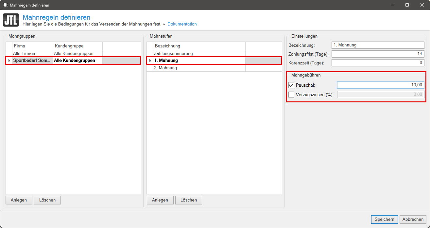Click the Zahlungsfrist (Tage) input field

[378, 54]
